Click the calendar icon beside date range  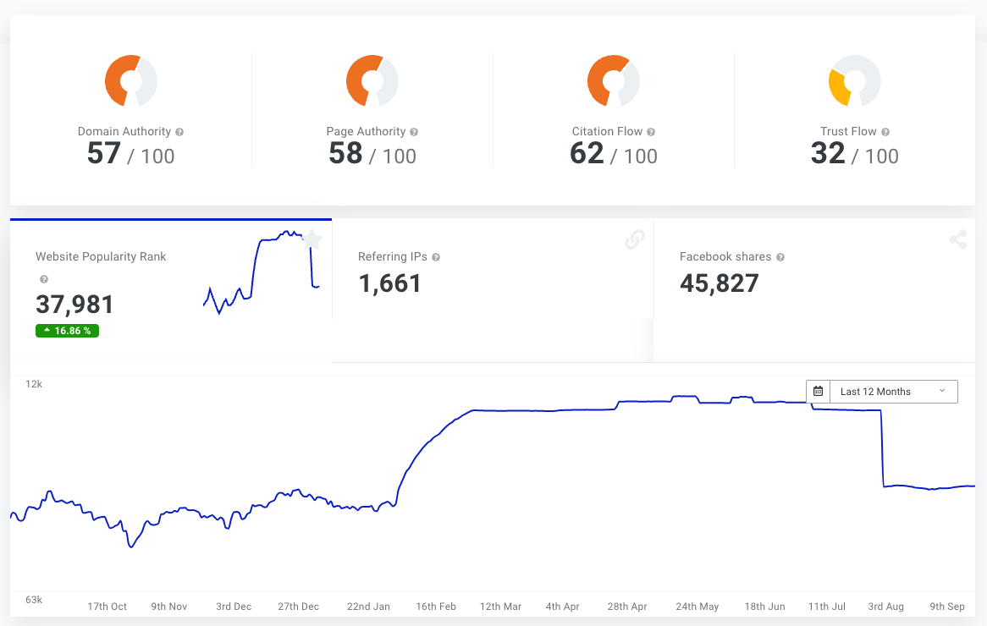point(818,392)
